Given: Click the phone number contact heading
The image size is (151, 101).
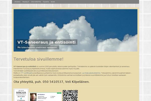Looking at the screenshot, I should pyautogui.click(x=52, y=82).
